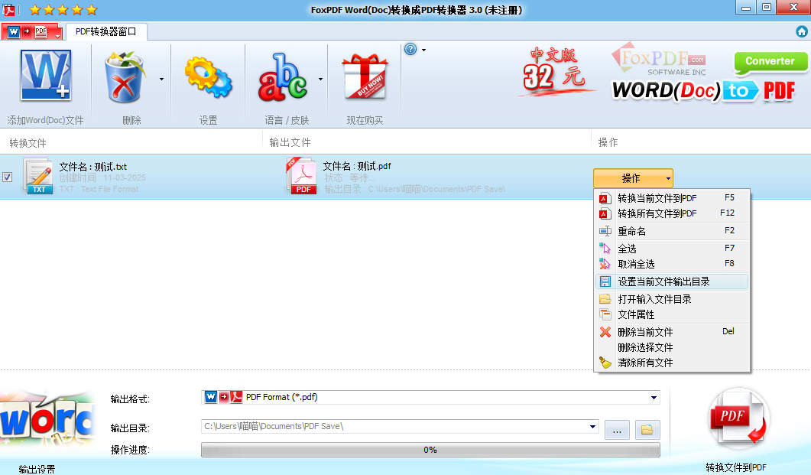Image resolution: width=811 pixels, height=475 pixels.
Task: Select 清除所有文件 in the context menu
Action: coord(645,363)
